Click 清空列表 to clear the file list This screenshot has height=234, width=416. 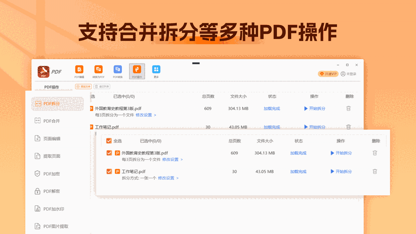(x=102, y=86)
